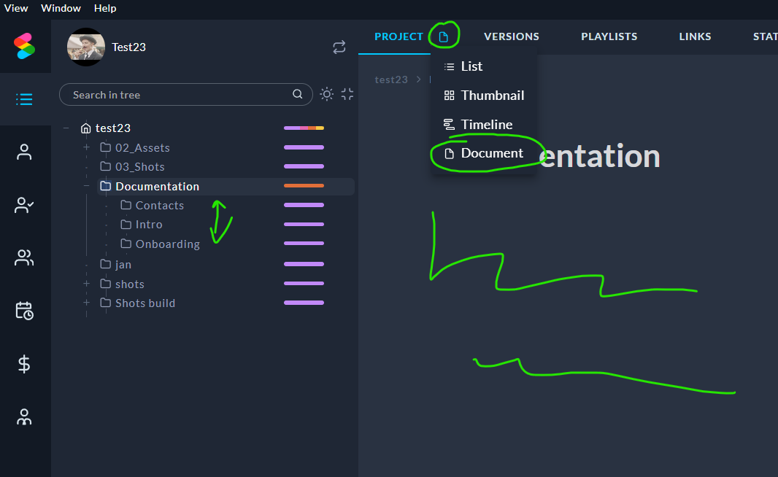Open the calendar-with-clock sidebar icon
Screen dimensions: 778x477
(24, 311)
